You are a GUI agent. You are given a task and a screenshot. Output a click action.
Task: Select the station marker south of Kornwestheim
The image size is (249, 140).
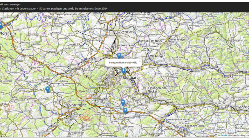coord(119,56)
